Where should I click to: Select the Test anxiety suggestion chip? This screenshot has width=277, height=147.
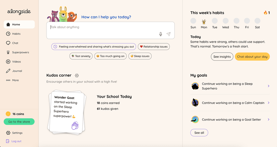[81, 56]
